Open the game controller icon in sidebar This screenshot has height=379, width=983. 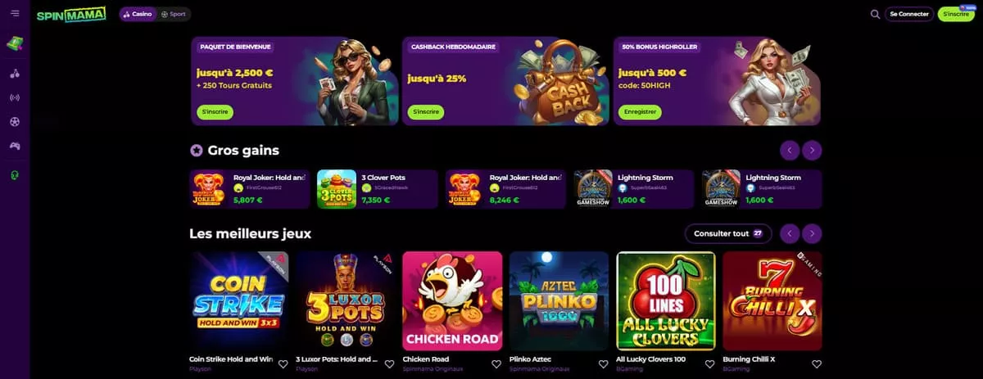(15, 147)
